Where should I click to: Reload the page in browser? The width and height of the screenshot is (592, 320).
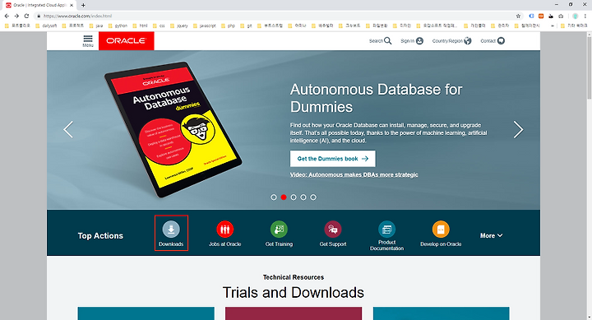(26, 16)
